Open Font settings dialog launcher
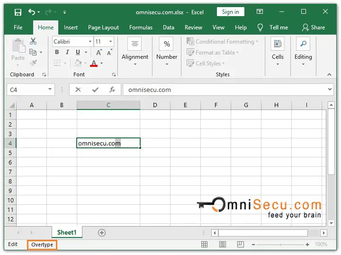 pos(114,75)
